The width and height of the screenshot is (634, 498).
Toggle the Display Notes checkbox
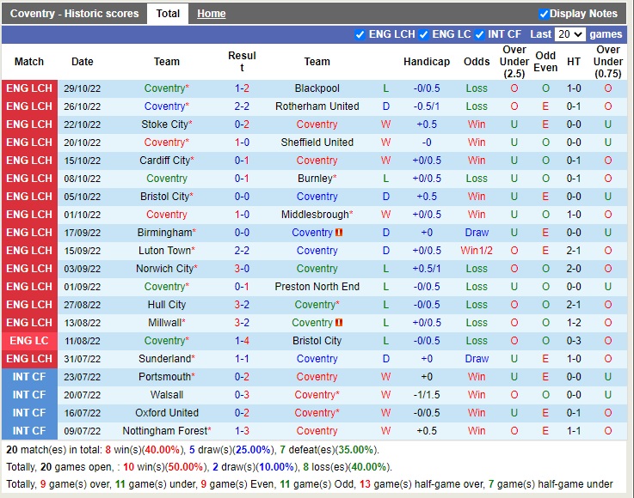click(x=544, y=14)
